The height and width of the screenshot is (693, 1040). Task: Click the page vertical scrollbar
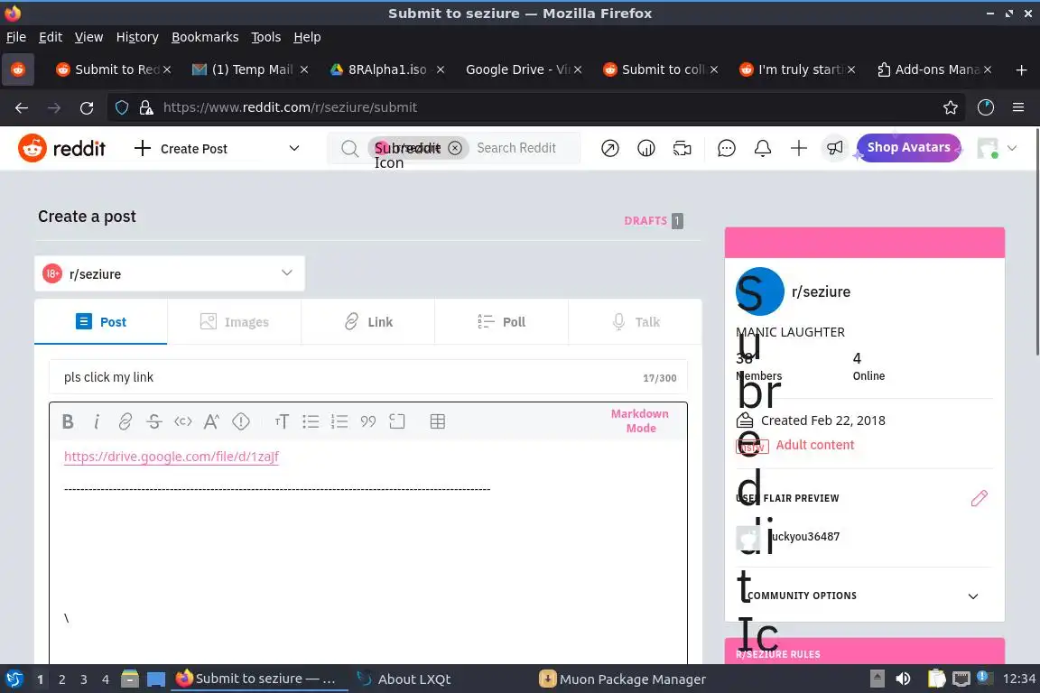pyautogui.click(x=1036, y=242)
